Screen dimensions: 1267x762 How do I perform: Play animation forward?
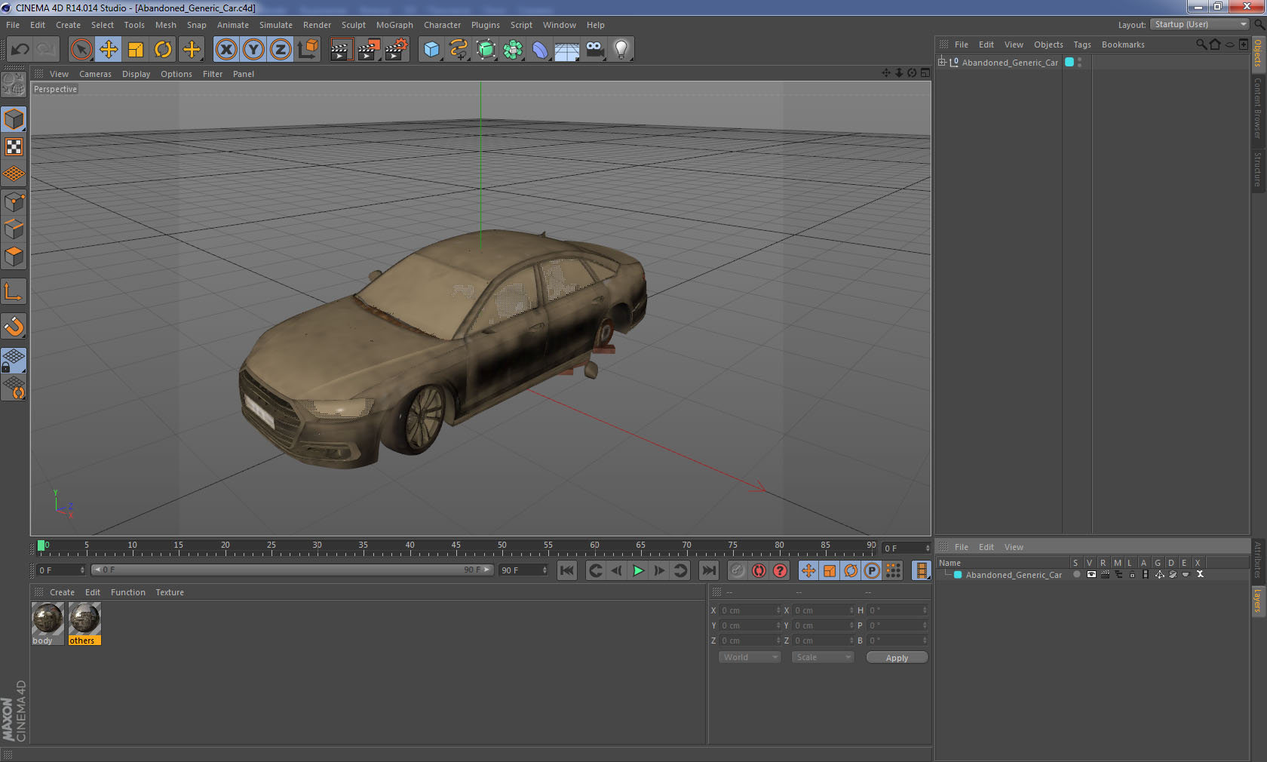tap(638, 570)
